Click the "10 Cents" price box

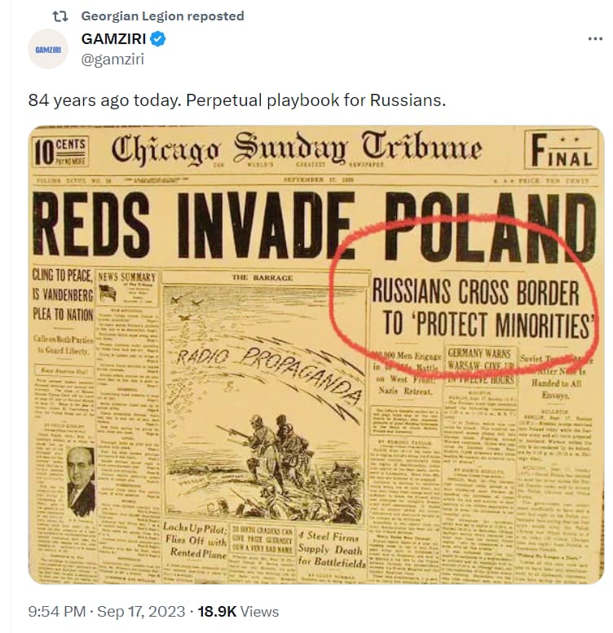60,152
